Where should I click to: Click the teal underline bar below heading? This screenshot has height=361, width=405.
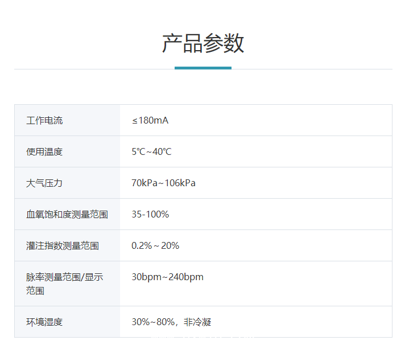[x=202, y=68]
